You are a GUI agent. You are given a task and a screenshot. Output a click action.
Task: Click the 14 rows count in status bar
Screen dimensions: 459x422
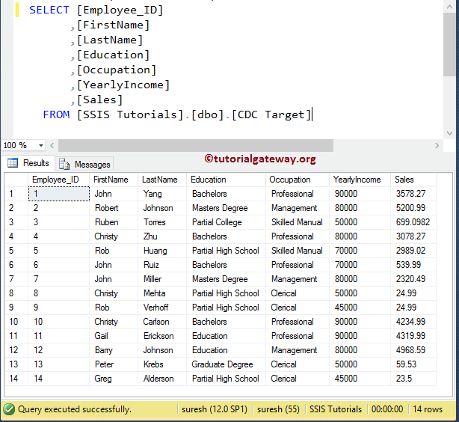pos(428,409)
